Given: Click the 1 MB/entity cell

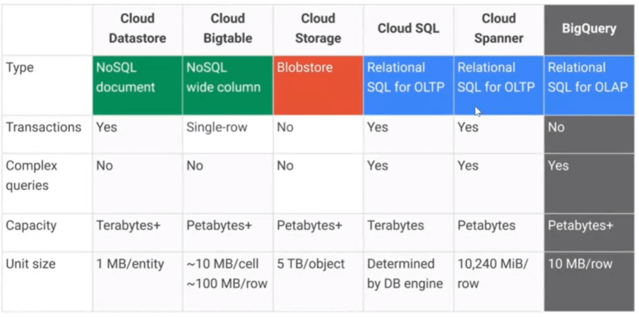Looking at the screenshot, I should [x=130, y=264].
